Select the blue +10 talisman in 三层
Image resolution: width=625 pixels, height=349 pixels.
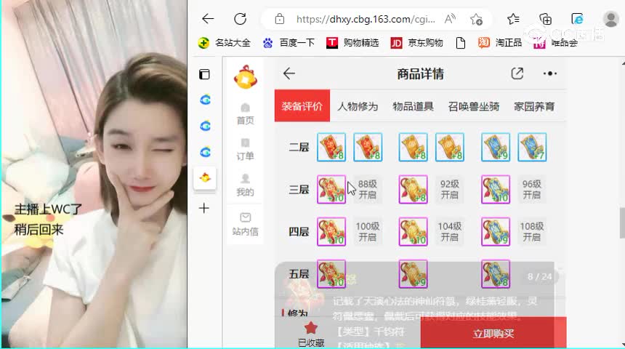[496, 190]
